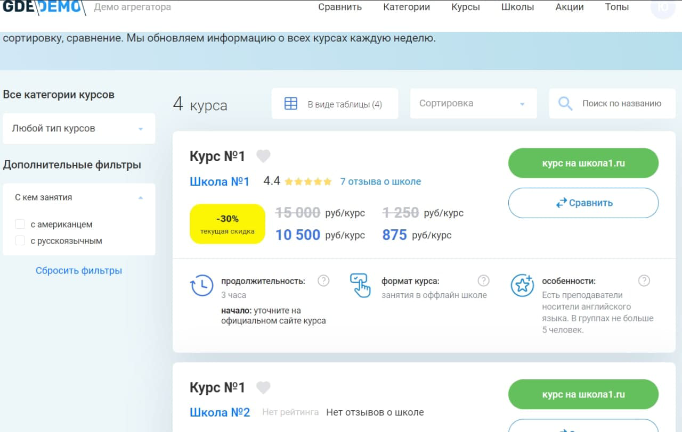Open the Топы menu item
The height and width of the screenshot is (432, 682).
pos(617,7)
